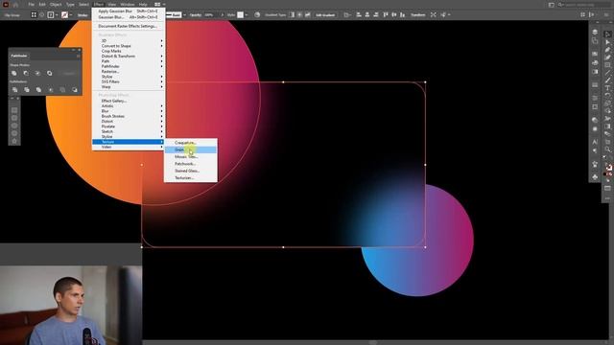Click the Edit Gradient button
The height and width of the screenshot is (345, 614).
point(325,15)
